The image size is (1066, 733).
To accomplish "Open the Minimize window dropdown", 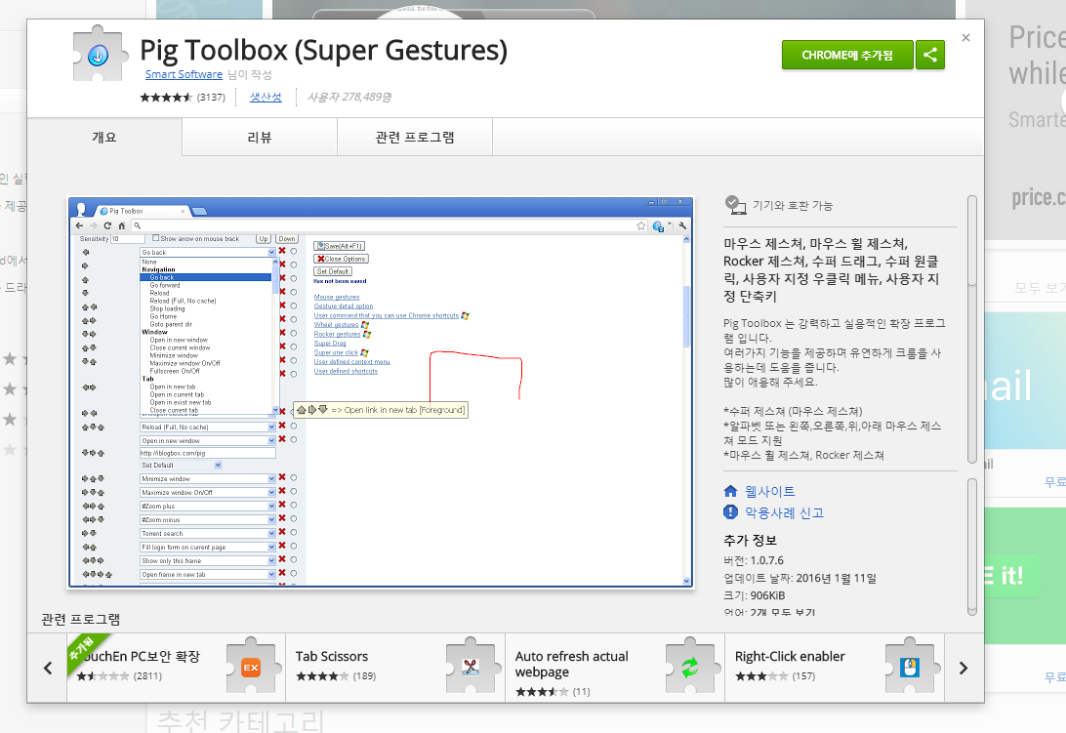I will (208, 478).
